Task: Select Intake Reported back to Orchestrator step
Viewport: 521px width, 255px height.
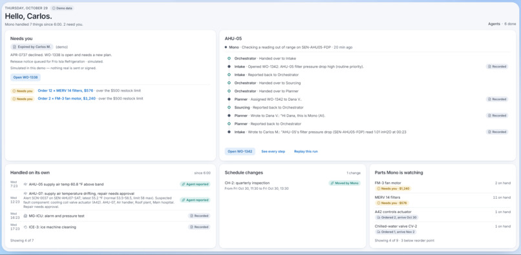Action: pos(266,75)
